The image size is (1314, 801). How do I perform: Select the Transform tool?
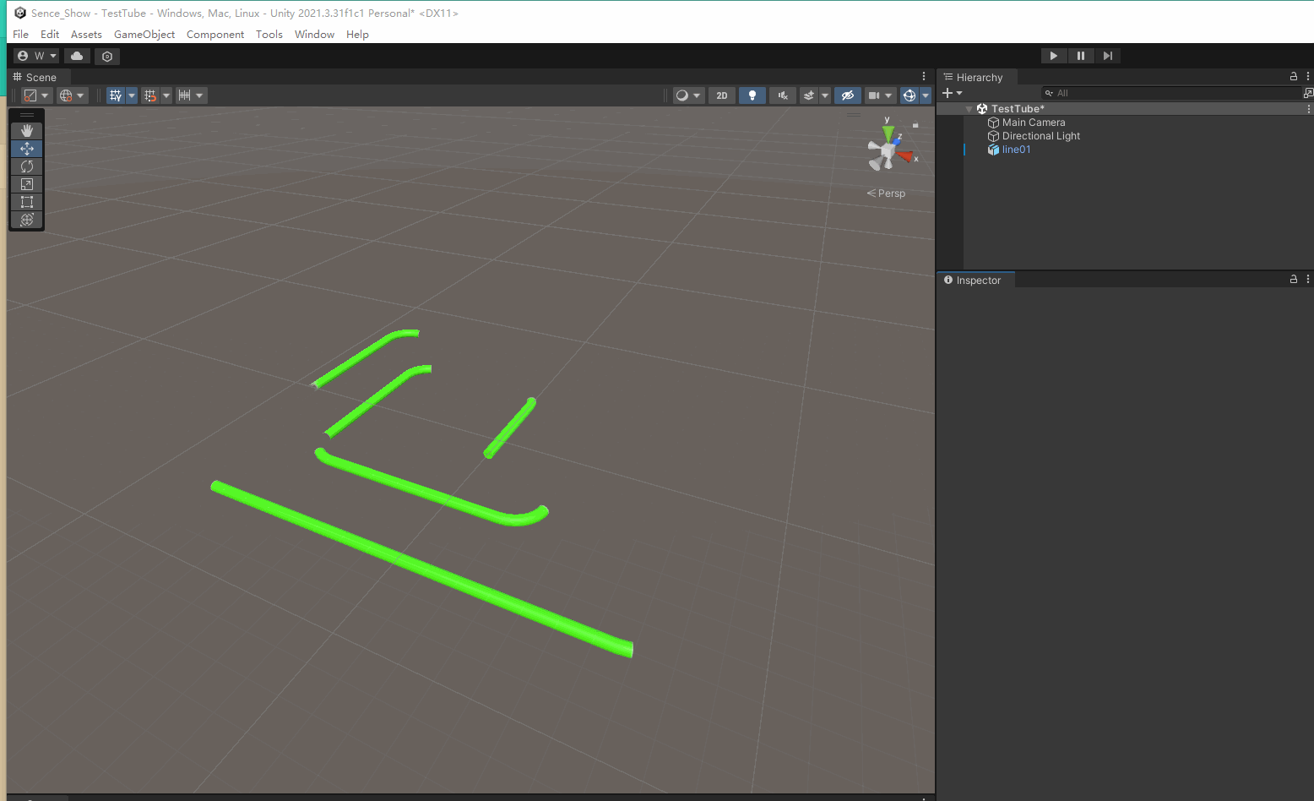27,220
